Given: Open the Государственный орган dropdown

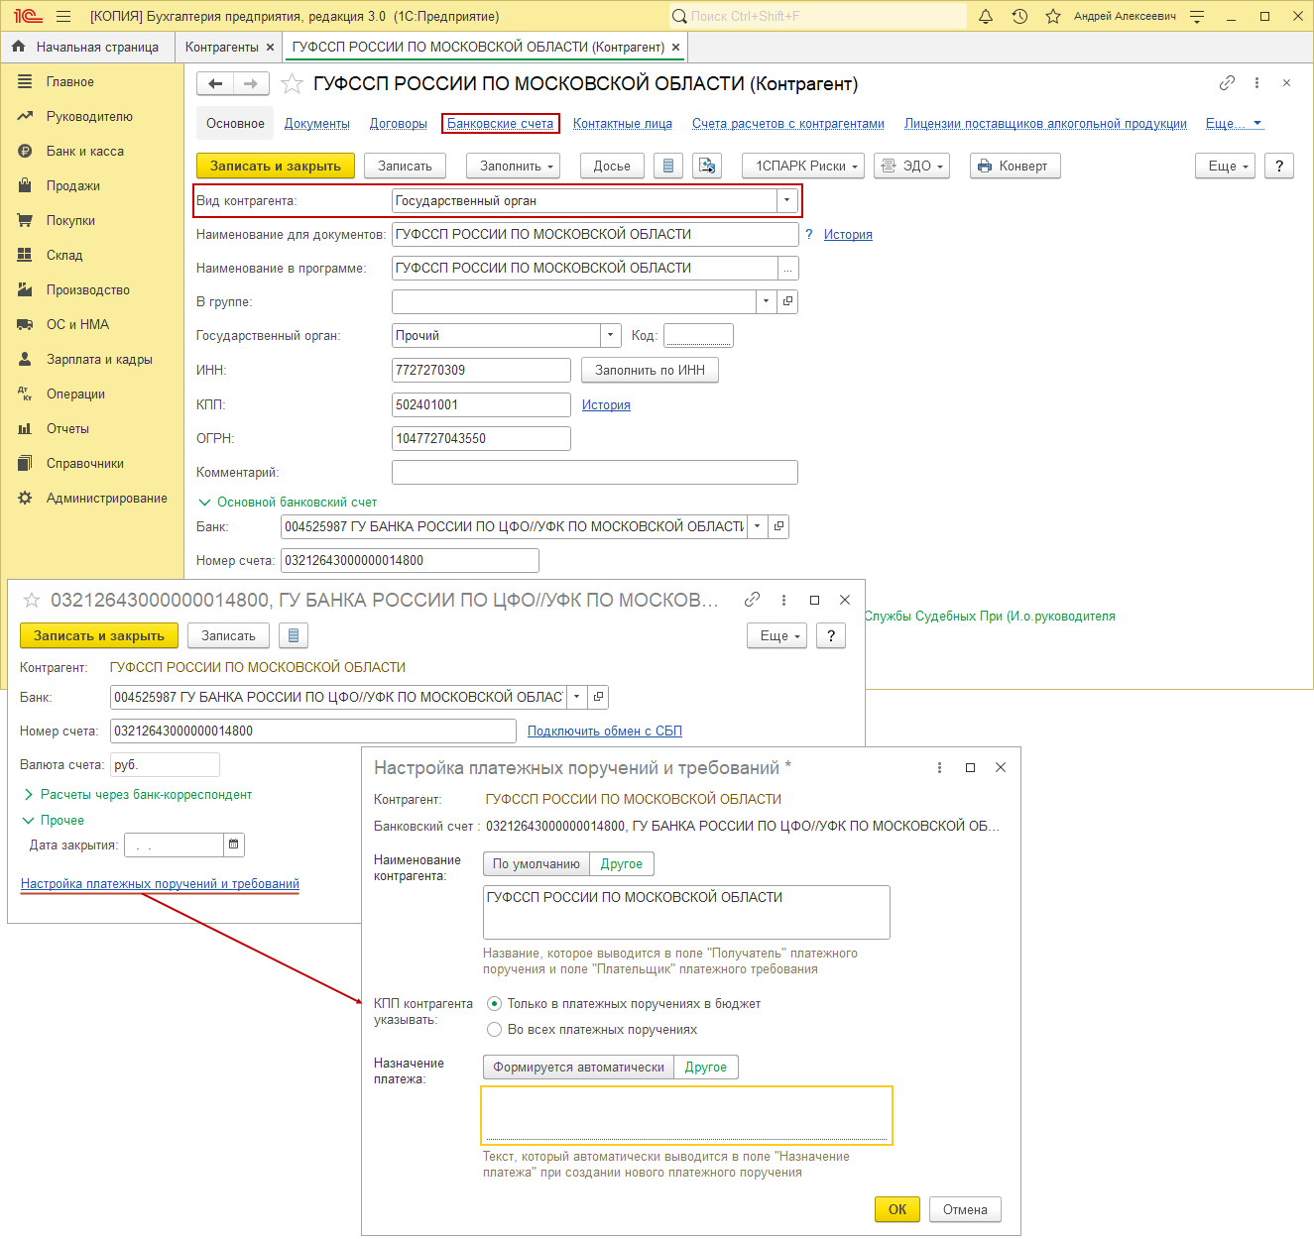Looking at the screenshot, I should pos(611,335).
